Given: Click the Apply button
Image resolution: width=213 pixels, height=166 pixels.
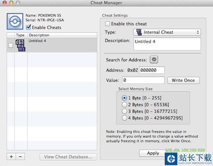Looking at the screenshot, I should point(153,153).
